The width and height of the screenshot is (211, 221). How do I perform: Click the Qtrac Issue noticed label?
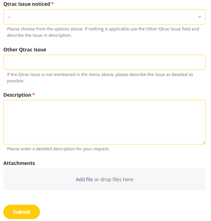click(x=27, y=4)
